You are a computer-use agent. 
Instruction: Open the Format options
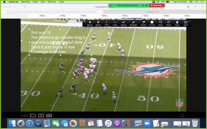tap(152, 23)
